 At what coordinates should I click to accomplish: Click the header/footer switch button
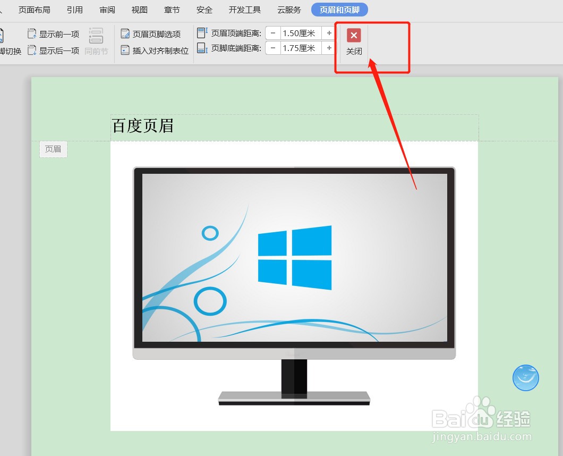point(10,42)
